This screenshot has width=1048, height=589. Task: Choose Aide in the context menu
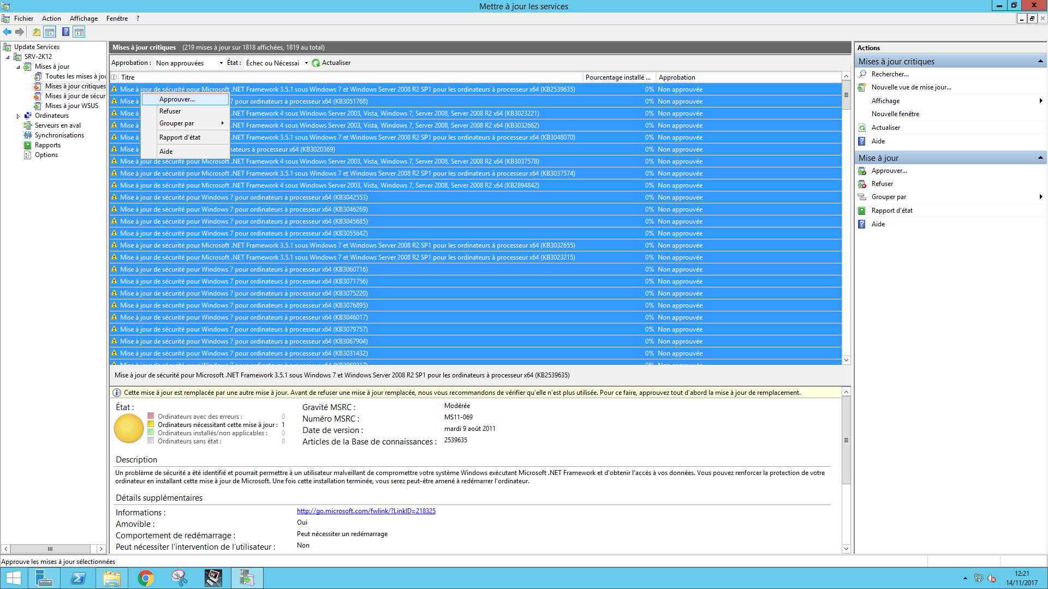(x=186, y=152)
